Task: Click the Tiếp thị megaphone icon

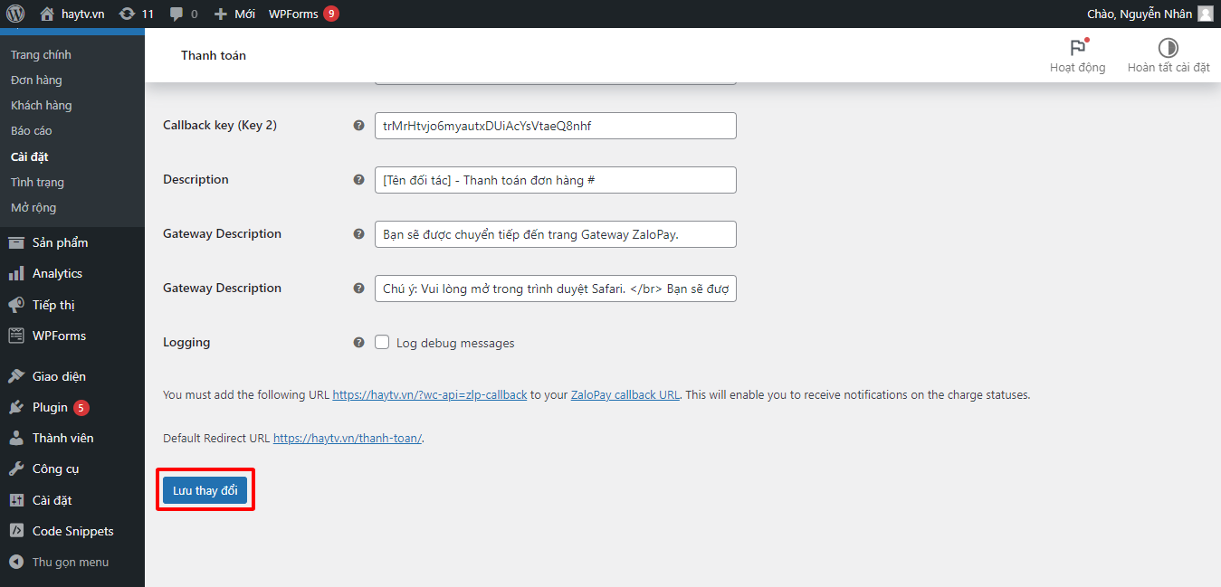Action: pos(16,305)
